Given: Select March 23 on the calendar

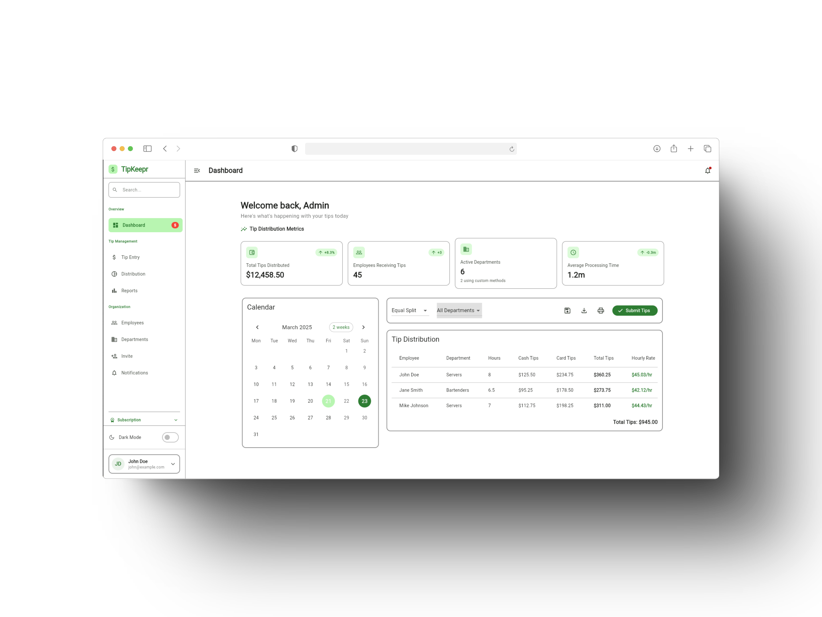Looking at the screenshot, I should coord(364,401).
